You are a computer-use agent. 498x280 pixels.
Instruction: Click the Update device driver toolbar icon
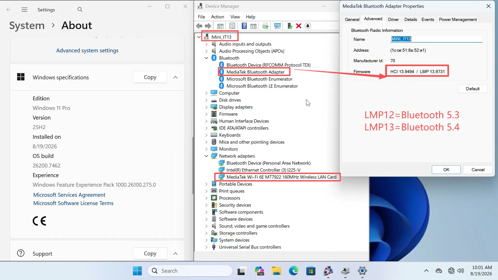pyautogui.click(x=265, y=26)
